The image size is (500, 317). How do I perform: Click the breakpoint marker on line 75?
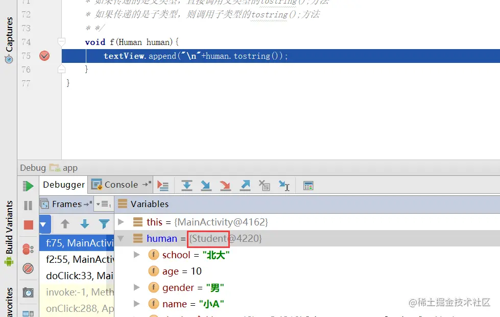click(44, 56)
